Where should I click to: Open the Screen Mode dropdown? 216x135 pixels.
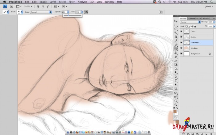(x=64, y=6)
